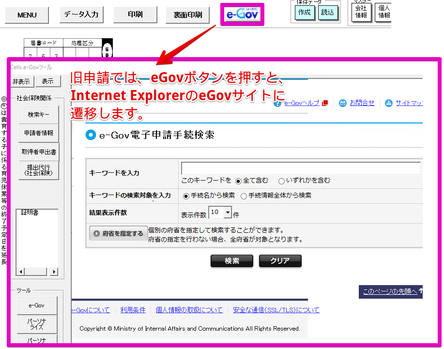
Task: Open the お問合せ link
Action: point(362,103)
